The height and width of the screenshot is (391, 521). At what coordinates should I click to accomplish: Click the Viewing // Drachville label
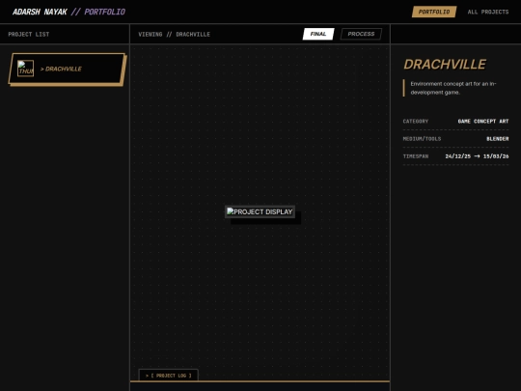tap(174, 34)
